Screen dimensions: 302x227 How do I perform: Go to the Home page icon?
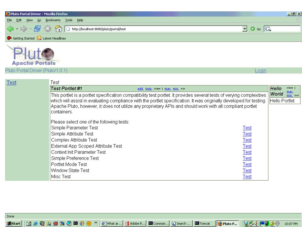[x=58, y=29]
